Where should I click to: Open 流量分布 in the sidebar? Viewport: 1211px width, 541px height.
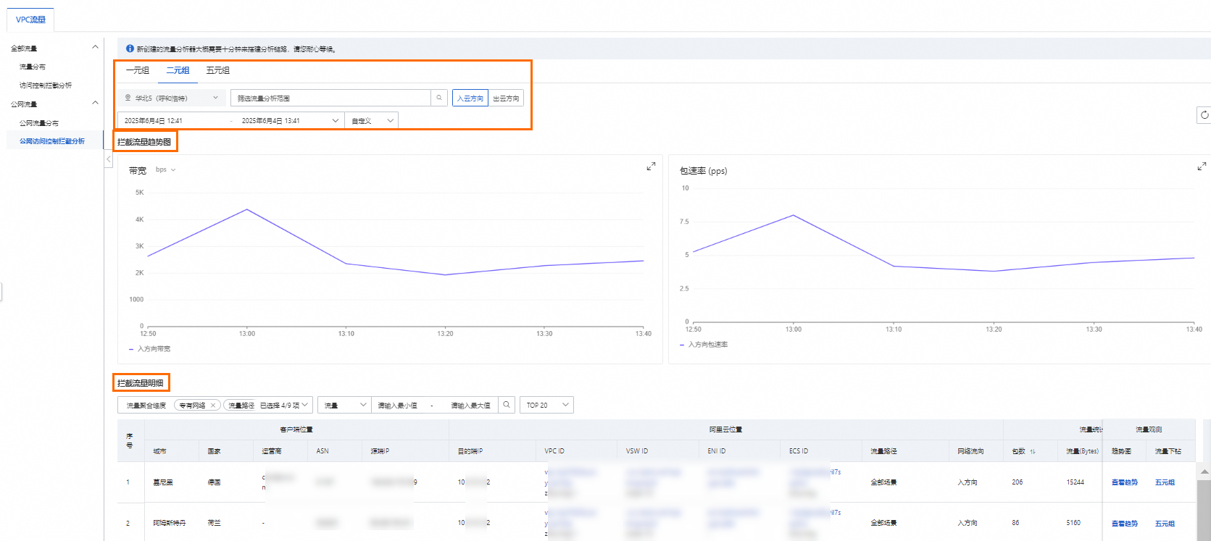[33, 67]
